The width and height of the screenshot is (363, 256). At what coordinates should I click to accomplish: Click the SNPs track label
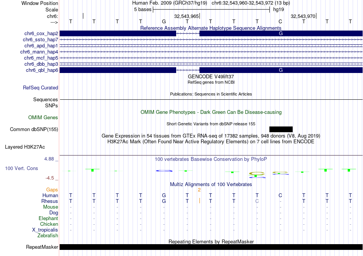[x=52, y=105]
